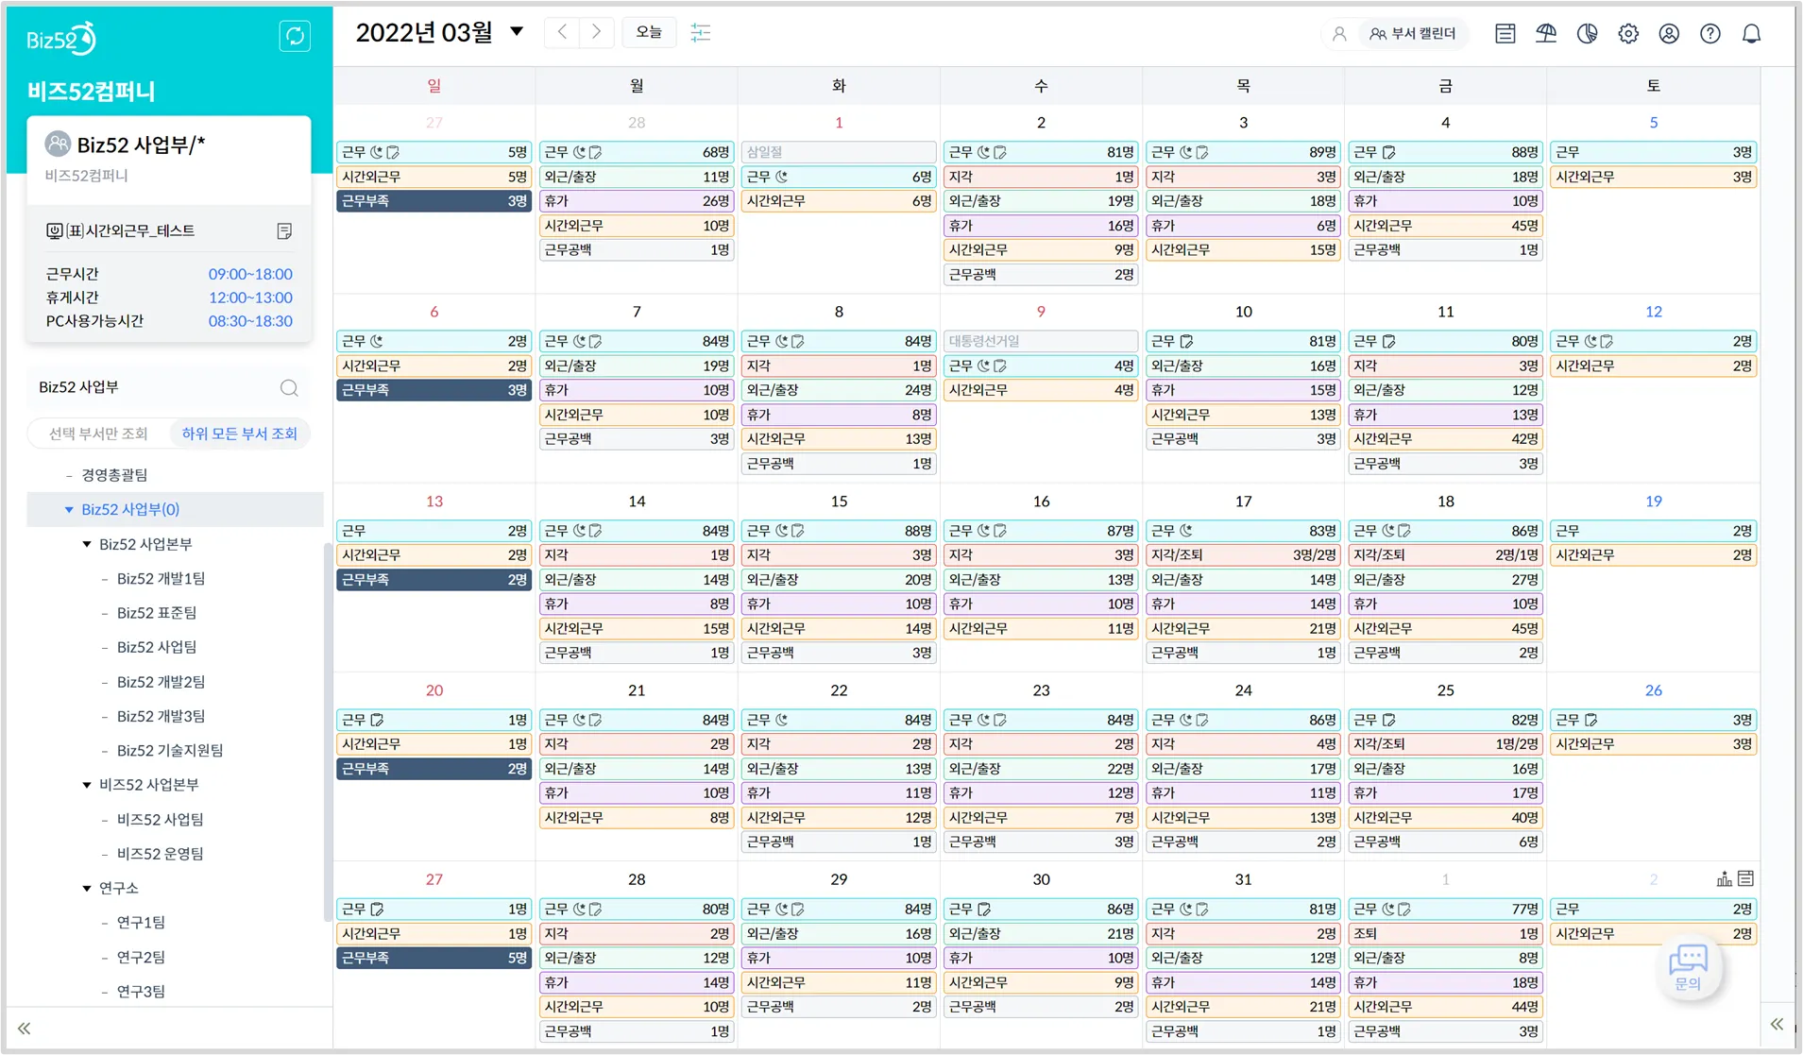
Task: Select the 부서 캘린더 view toggle
Action: [x=1413, y=34]
